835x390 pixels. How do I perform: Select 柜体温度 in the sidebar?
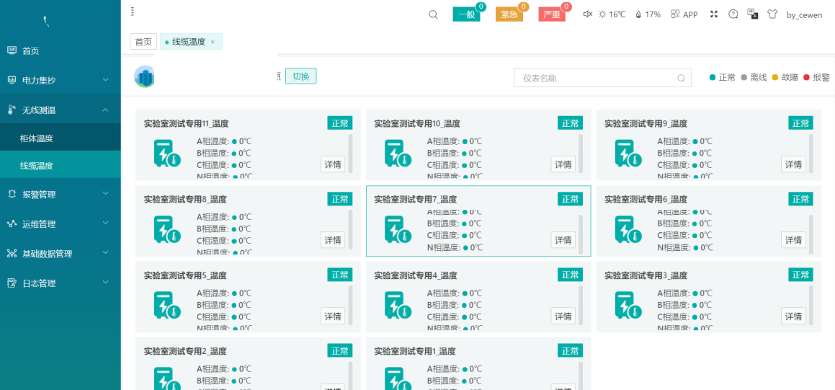coord(37,138)
